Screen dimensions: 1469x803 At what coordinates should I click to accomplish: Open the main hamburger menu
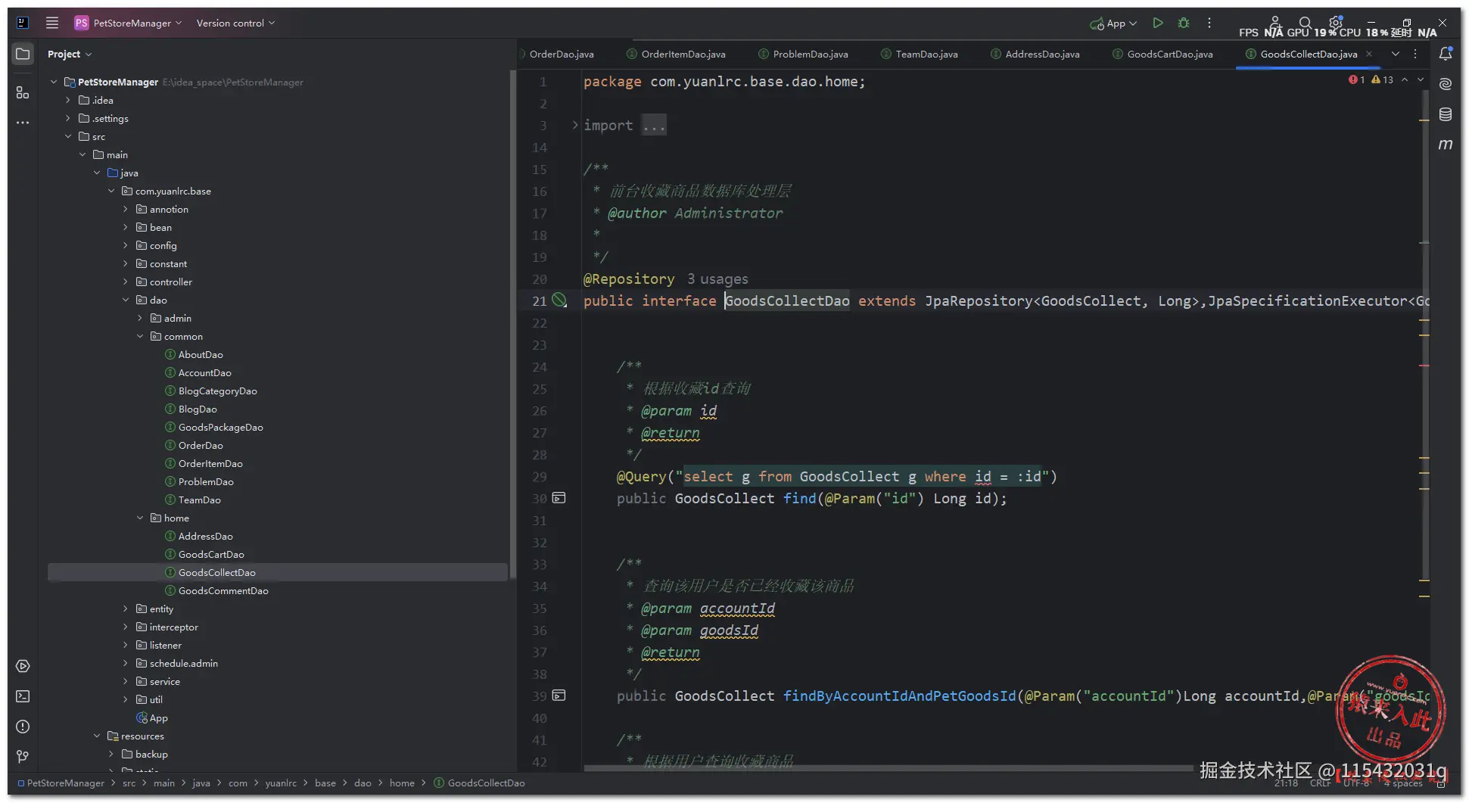point(51,23)
